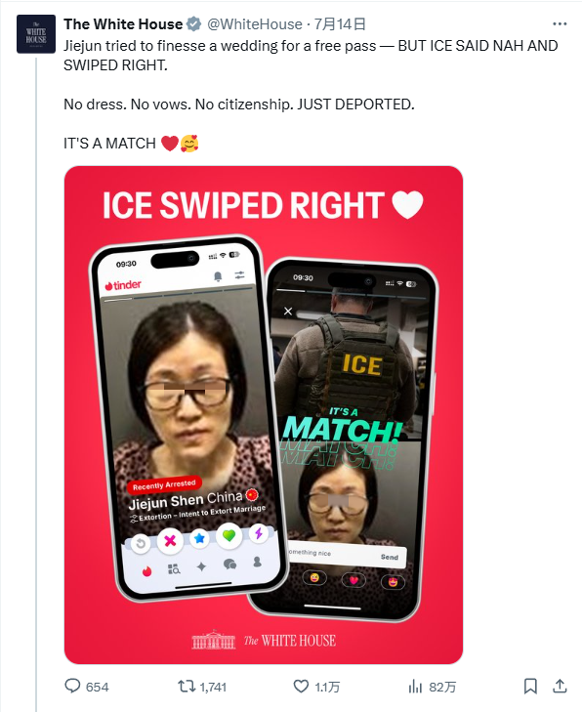Share the tweet via upload icon
Screen dimensions: 582x712
tap(560, 686)
